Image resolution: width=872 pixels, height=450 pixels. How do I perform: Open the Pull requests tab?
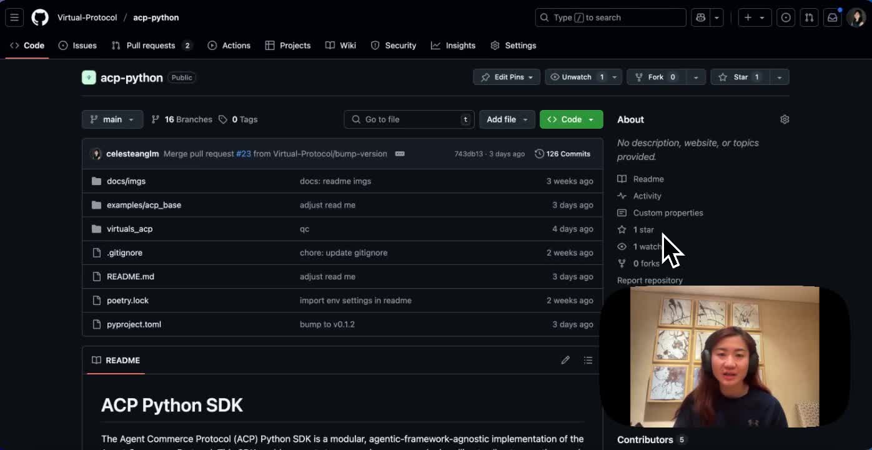pyautogui.click(x=152, y=46)
